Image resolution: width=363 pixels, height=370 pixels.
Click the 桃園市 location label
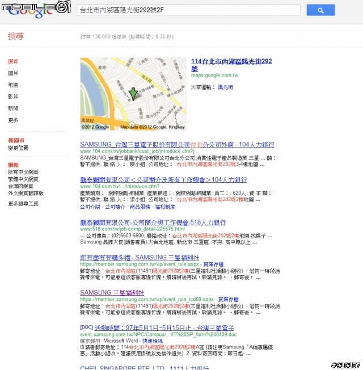16,141
